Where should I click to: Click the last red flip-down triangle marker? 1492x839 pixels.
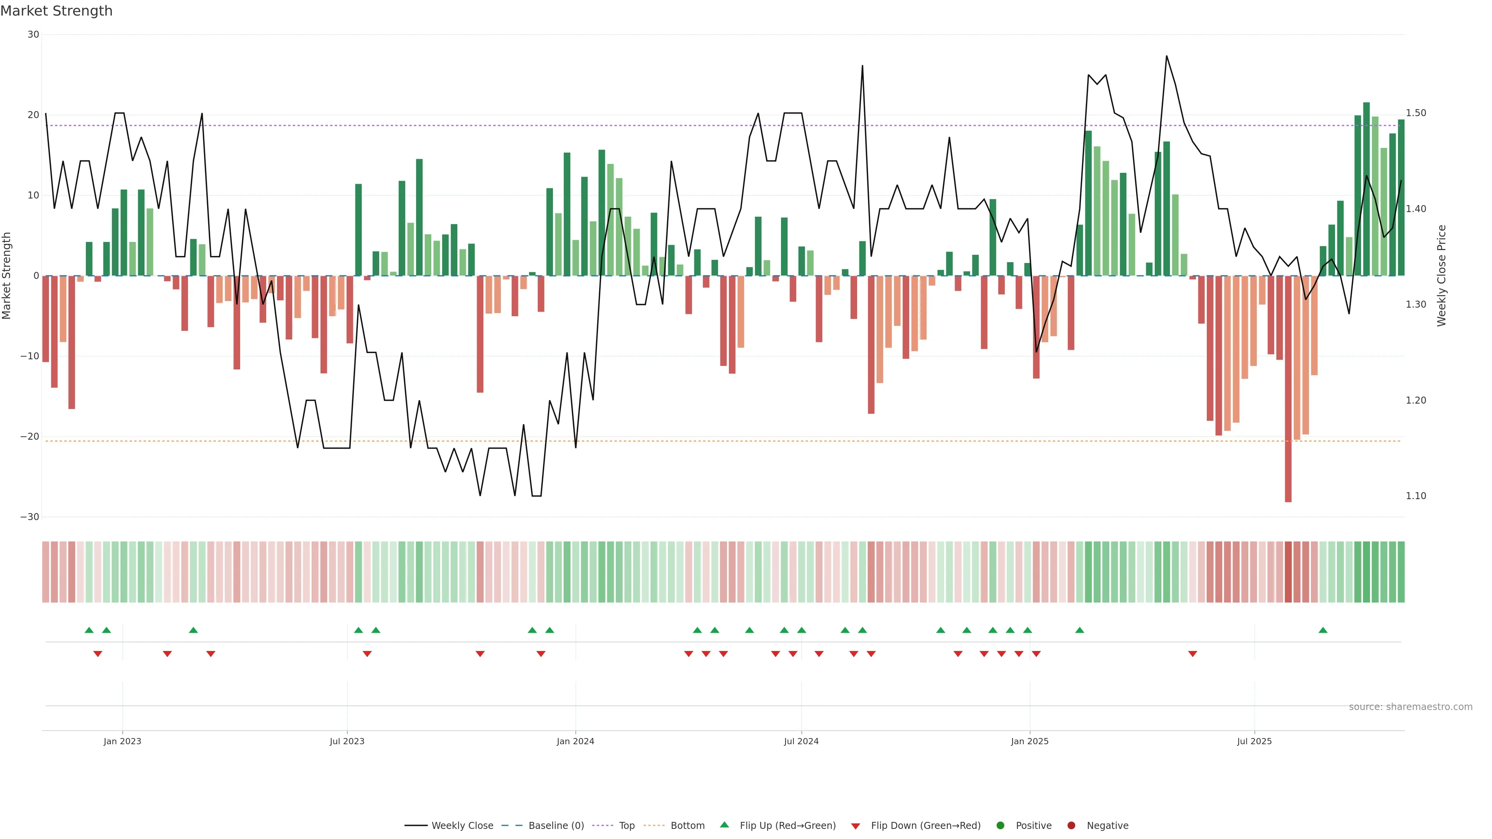click(1192, 654)
